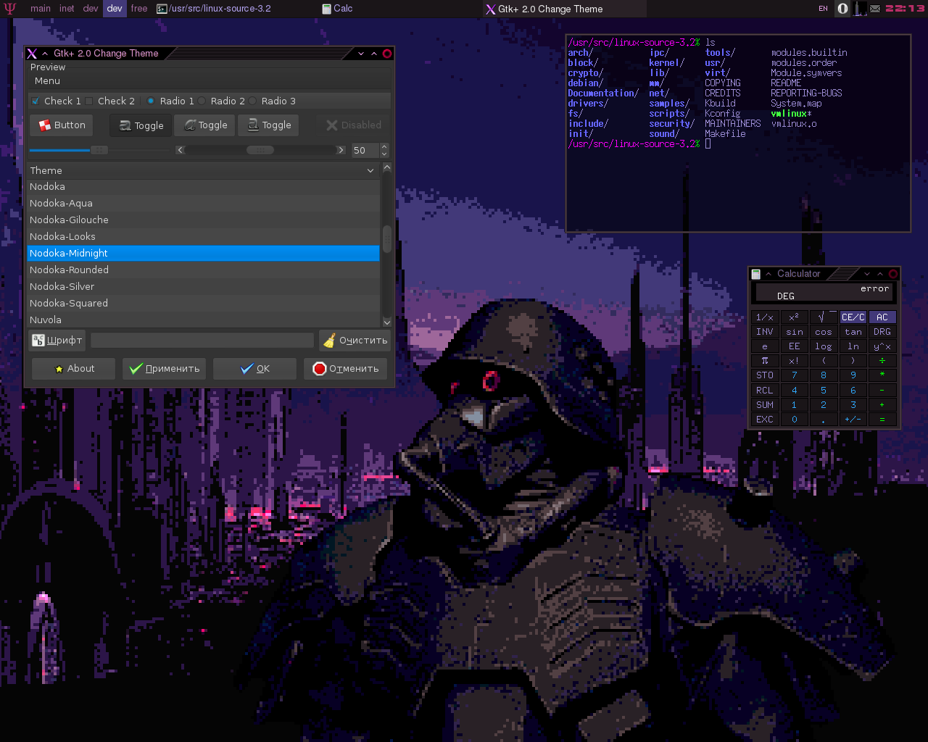Click the horizontal scrollbar right arrow
928x742 pixels.
341,150
